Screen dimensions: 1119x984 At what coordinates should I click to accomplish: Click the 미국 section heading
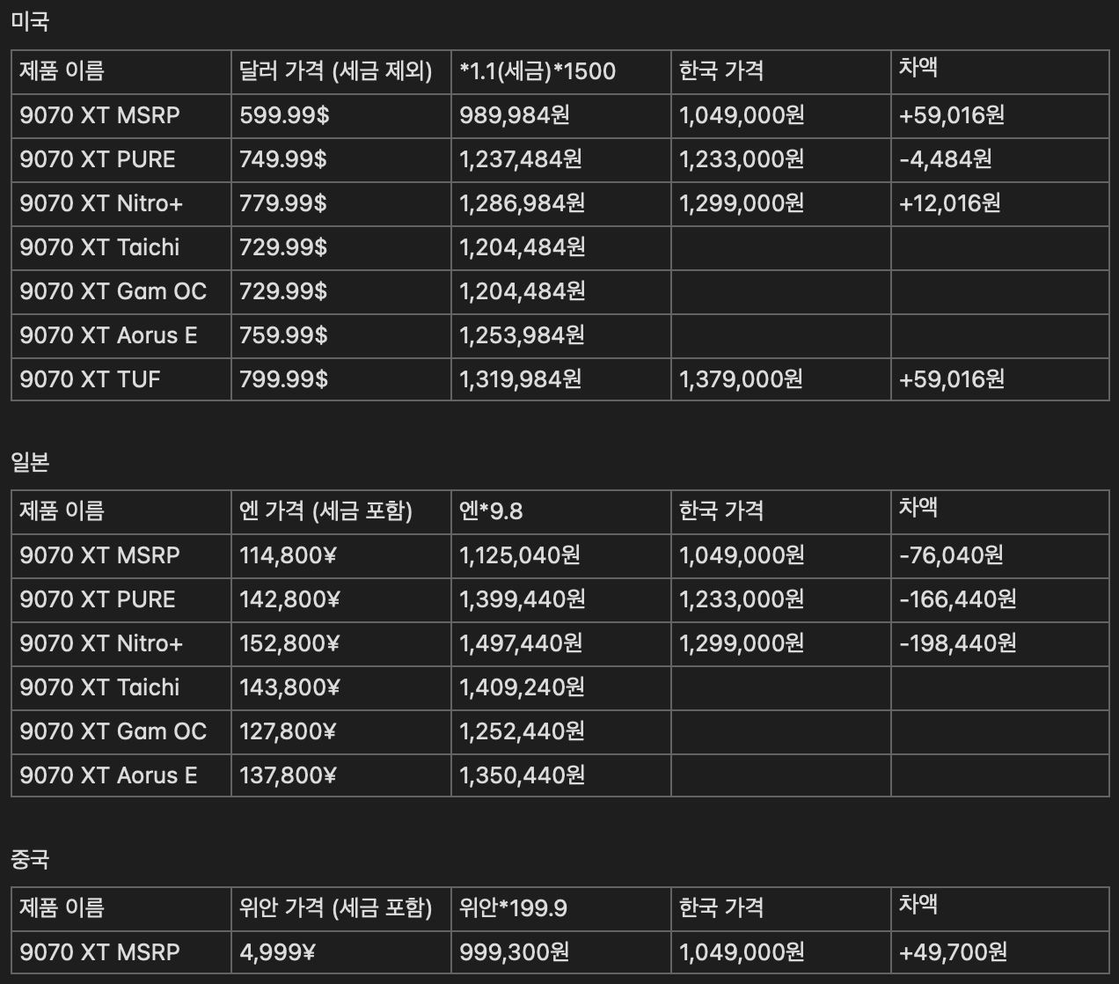coord(30,21)
